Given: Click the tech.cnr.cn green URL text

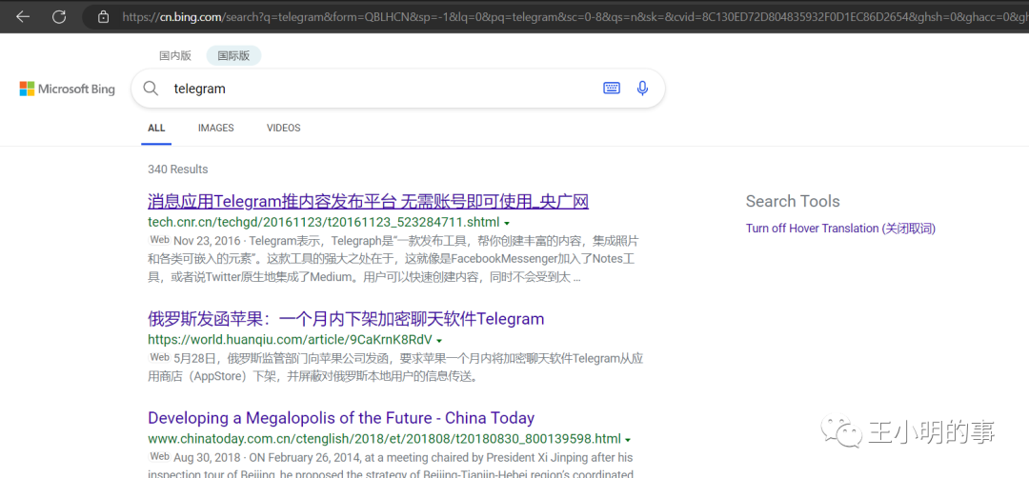Looking at the screenshot, I should [324, 222].
